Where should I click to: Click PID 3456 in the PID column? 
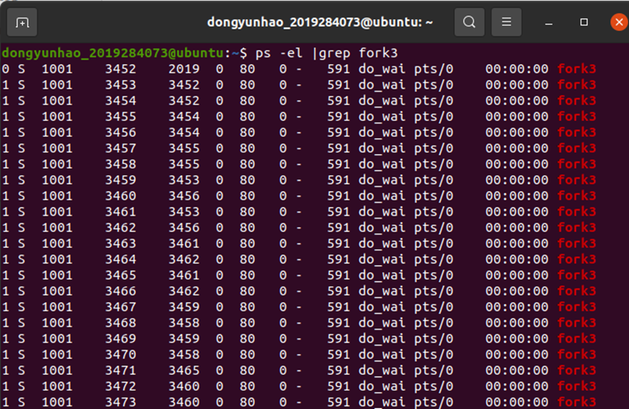[121, 132]
